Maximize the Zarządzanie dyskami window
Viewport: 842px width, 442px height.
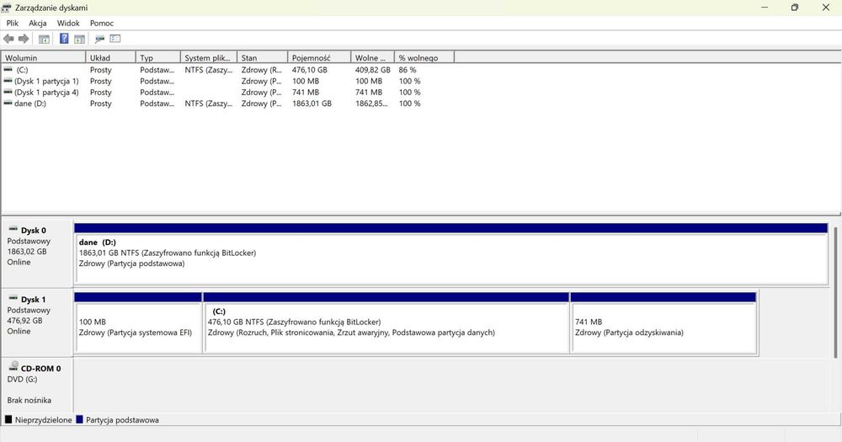point(795,8)
